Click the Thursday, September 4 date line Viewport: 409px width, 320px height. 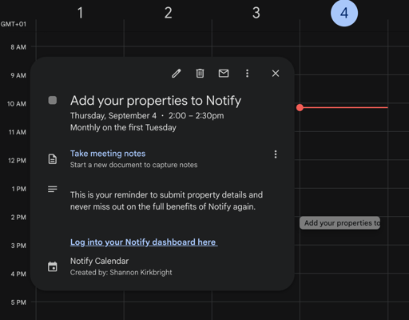tap(147, 116)
